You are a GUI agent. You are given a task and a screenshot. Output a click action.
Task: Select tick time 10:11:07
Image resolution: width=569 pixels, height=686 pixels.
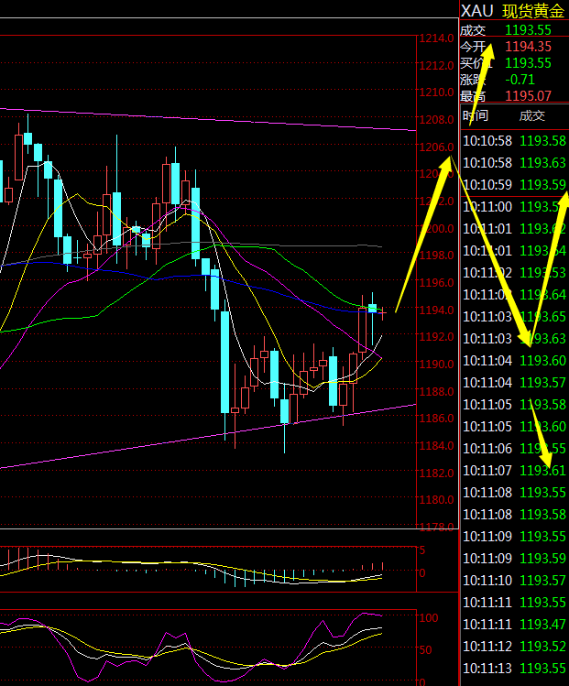pyautogui.click(x=487, y=471)
